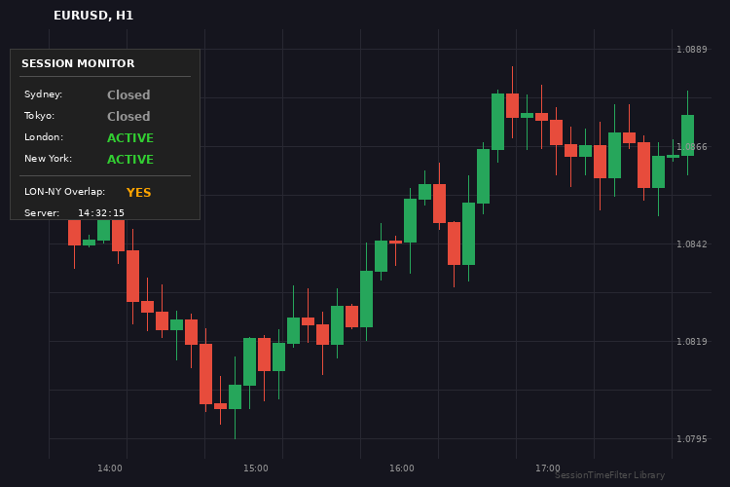The image size is (730, 487).
Task: Select the London ACTIVE status indicator
Action: tap(130, 138)
